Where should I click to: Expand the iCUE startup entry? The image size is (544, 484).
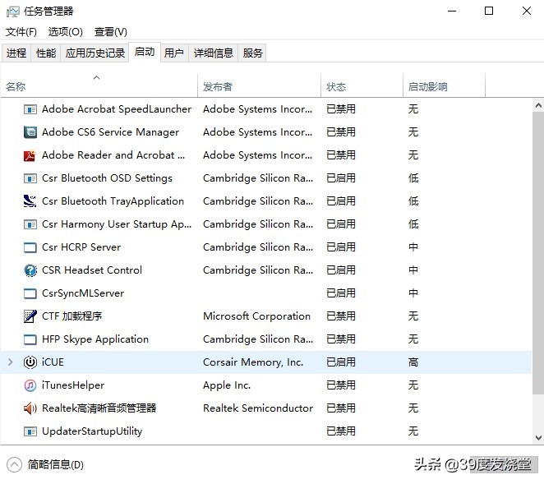(11, 362)
